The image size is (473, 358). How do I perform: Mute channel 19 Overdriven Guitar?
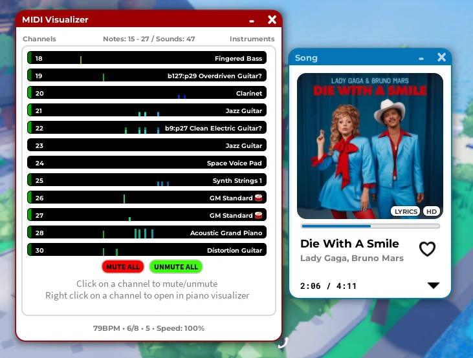pyautogui.click(x=147, y=76)
